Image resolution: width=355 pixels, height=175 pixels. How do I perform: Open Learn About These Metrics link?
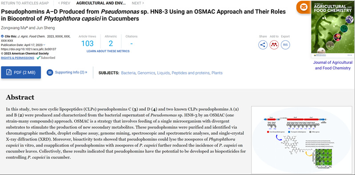tap(108, 51)
